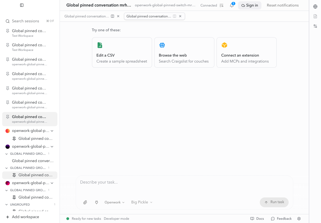Open the Big Pickle model dropdown
This screenshot has height=223, width=321.
tap(142, 202)
